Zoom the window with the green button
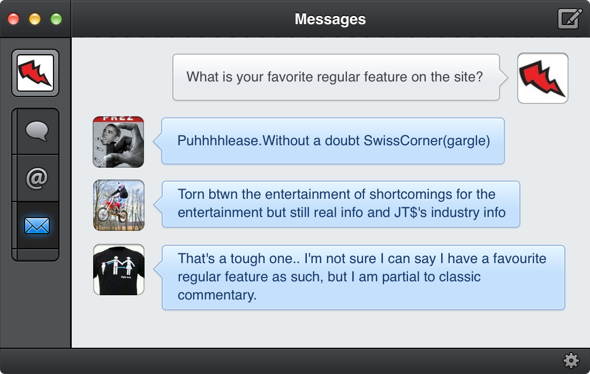 point(56,19)
